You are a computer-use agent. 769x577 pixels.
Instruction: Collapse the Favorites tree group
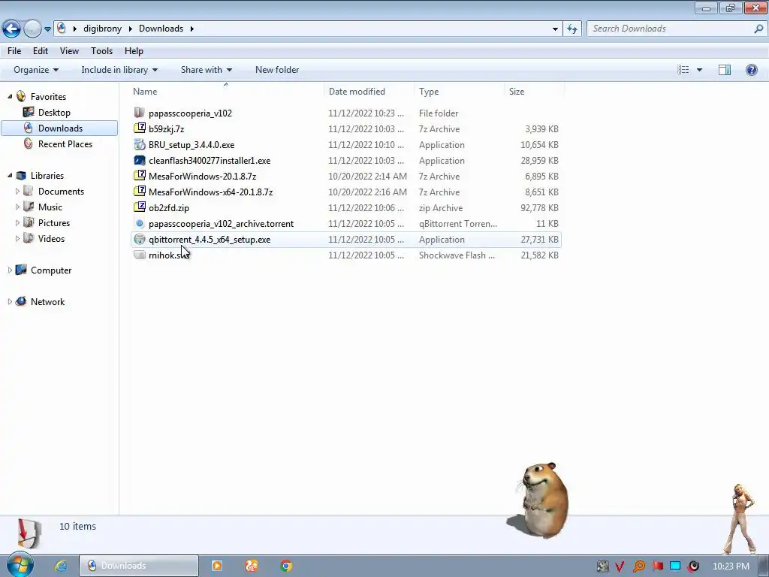10,97
